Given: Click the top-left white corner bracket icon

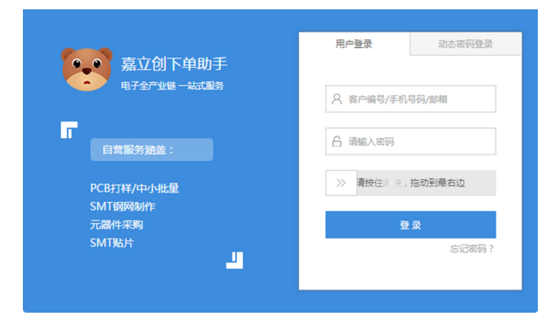Looking at the screenshot, I should (69, 130).
